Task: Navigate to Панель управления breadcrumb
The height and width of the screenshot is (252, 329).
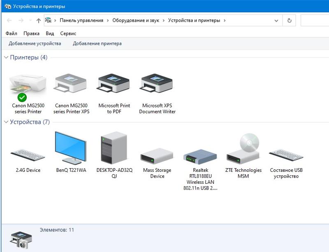Action: coord(81,21)
